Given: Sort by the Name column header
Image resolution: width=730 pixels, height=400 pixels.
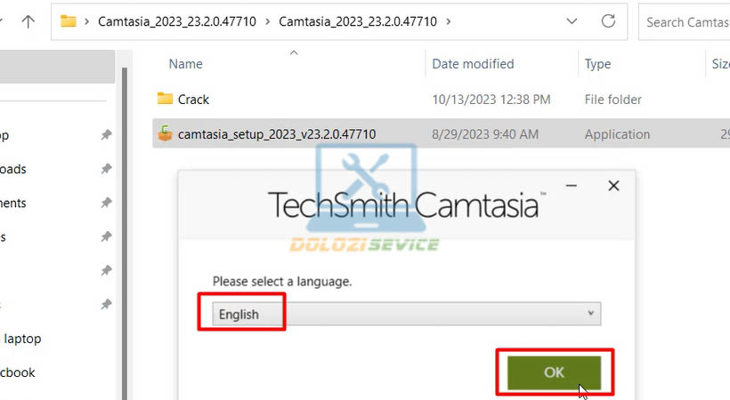Looking at the screenshot, I should (185, 64).
